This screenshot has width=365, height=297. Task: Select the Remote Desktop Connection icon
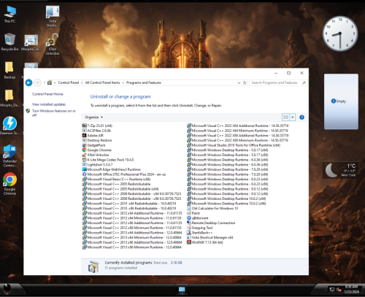click(x=189, y=223)
